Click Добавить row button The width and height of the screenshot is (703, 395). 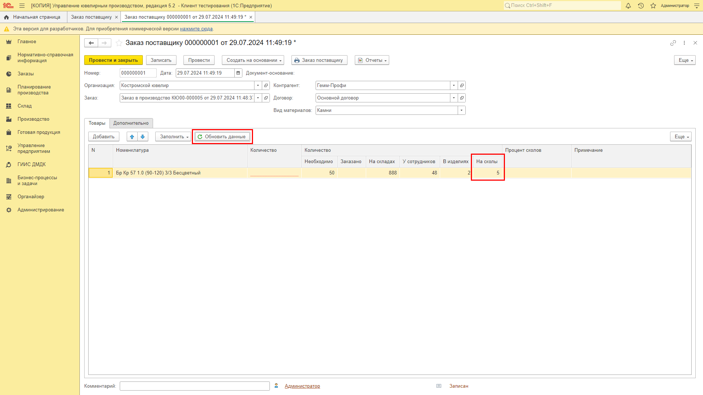tap(104, 137)
